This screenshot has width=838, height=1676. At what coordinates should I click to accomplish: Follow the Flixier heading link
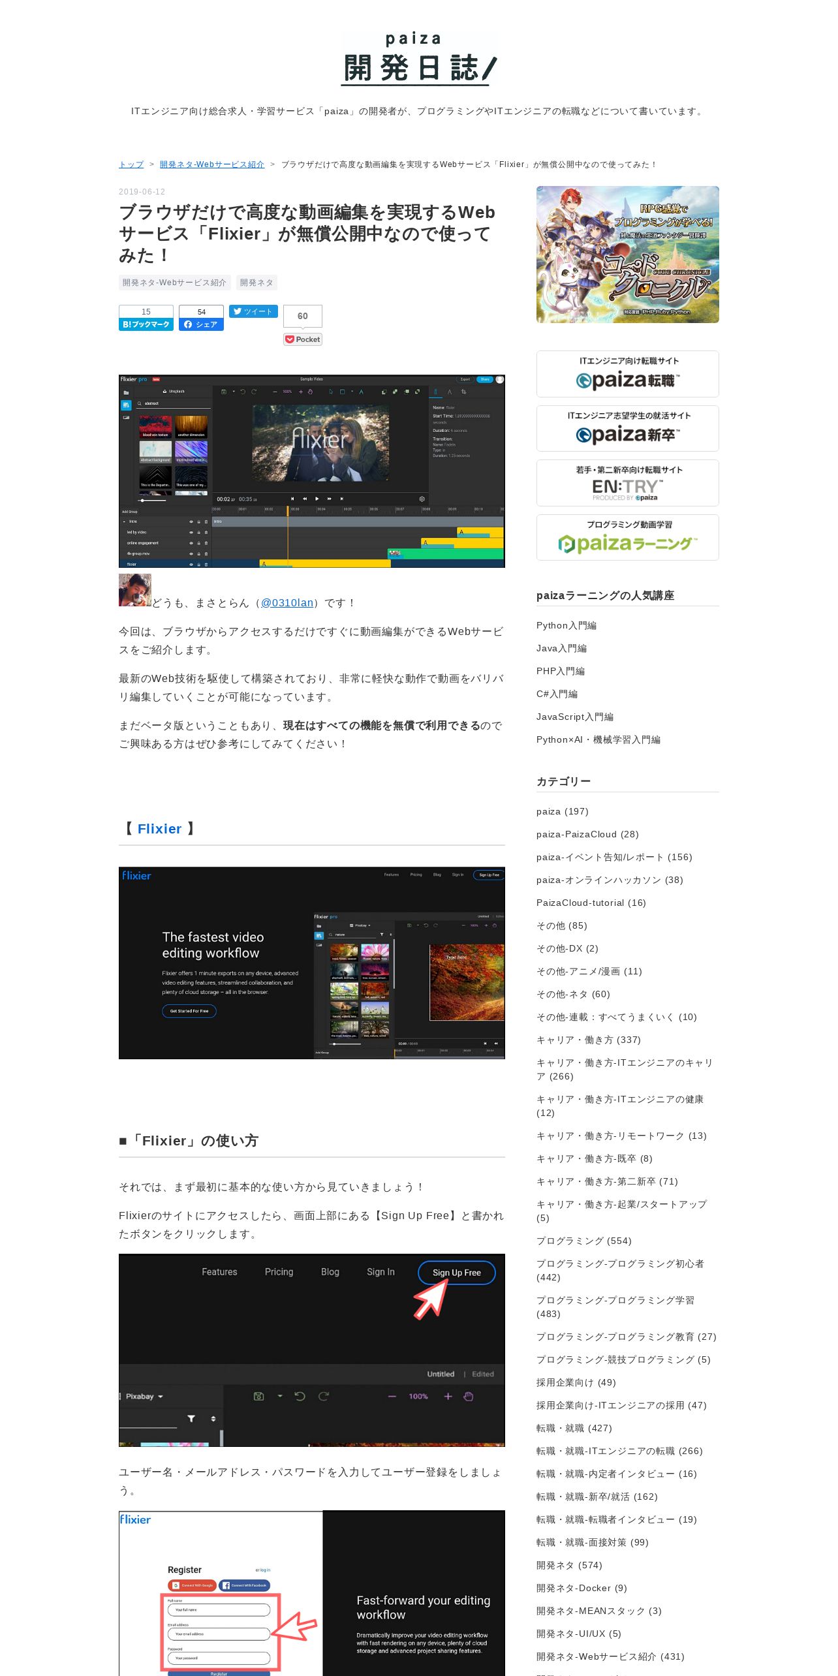pos(159,829)
